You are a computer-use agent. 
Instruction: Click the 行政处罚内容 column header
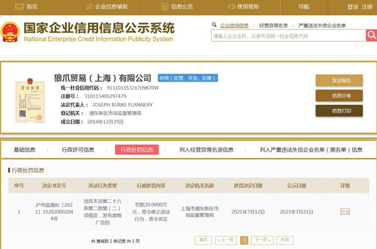coord(151,185)
